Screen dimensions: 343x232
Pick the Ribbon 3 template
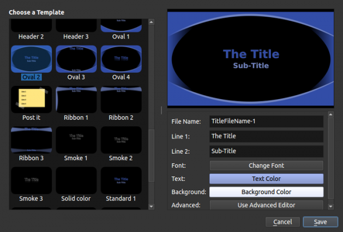click(31, 139)
